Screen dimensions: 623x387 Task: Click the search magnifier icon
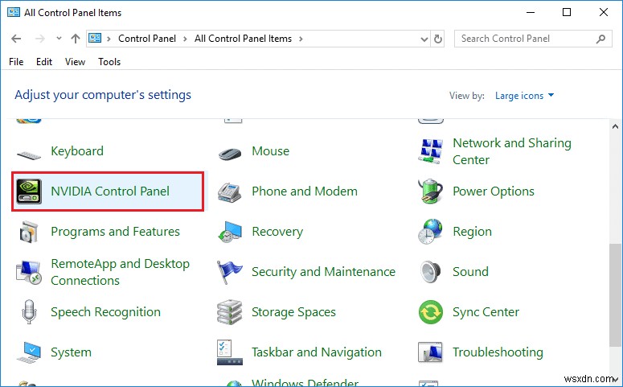point(600,39)
